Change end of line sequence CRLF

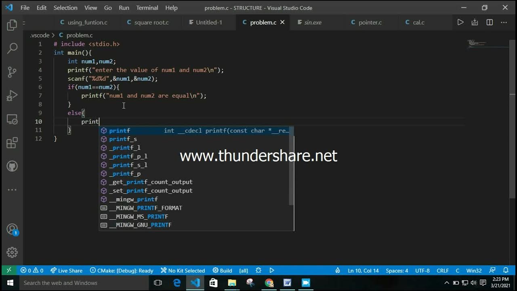pyautogui.click(x=443, y=270)
